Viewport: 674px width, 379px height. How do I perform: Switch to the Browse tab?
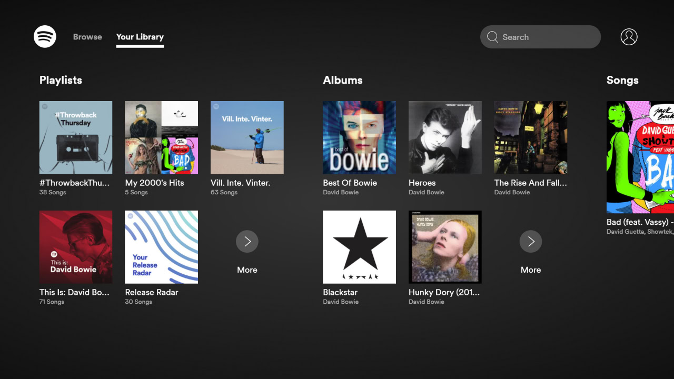click(x=87, y=37)
